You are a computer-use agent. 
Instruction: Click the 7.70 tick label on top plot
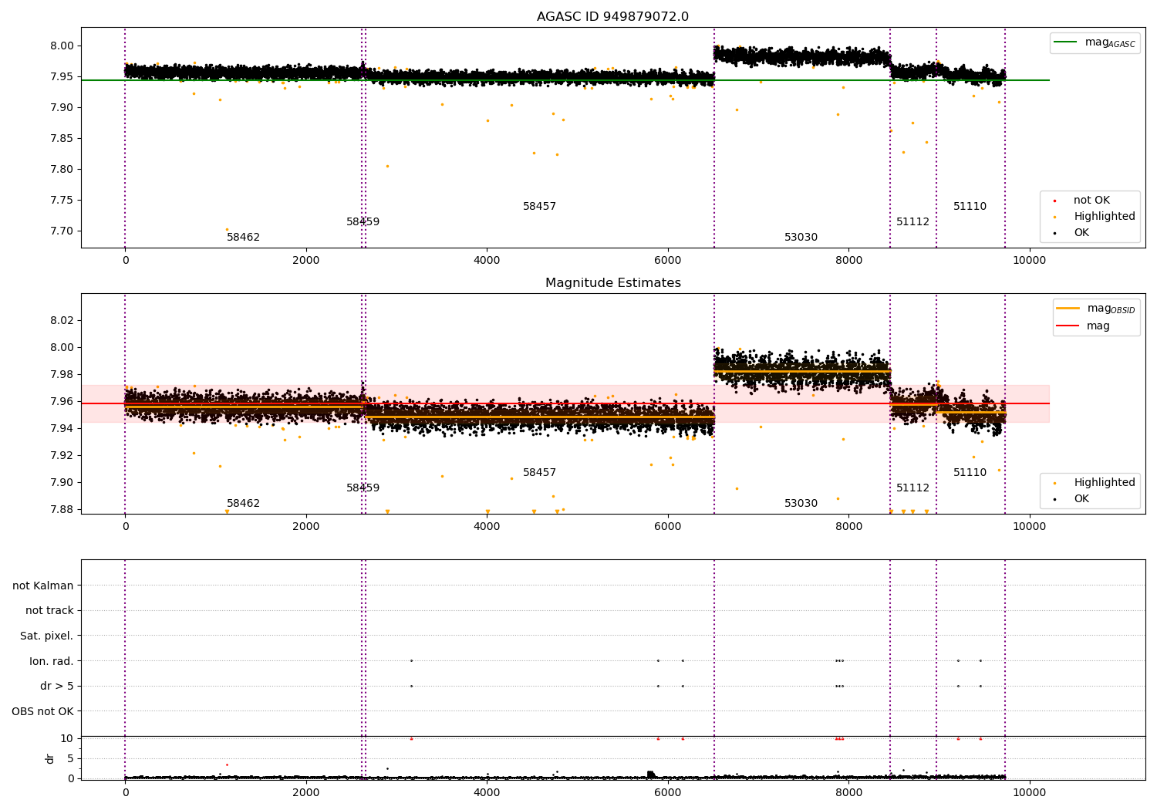click(x=62, y=231)
